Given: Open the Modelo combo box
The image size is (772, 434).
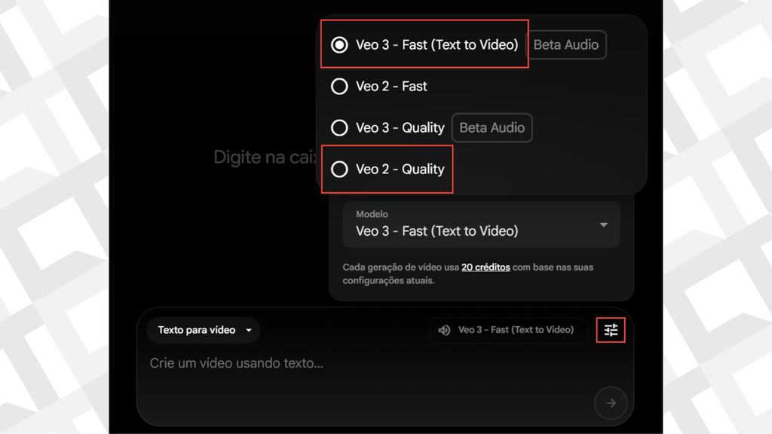Looking at the screenshot, I should (481, 225).
